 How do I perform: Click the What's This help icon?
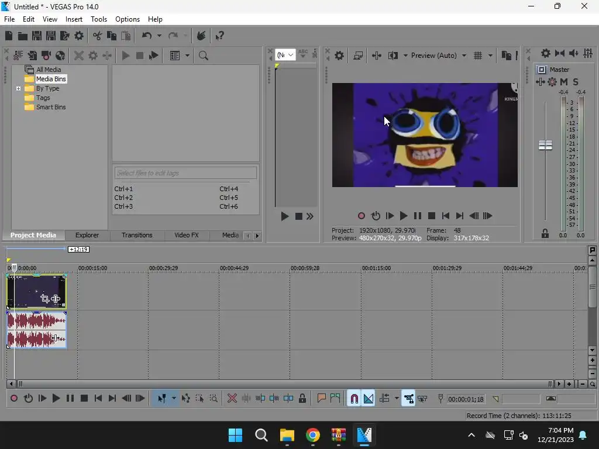[219, 36]
